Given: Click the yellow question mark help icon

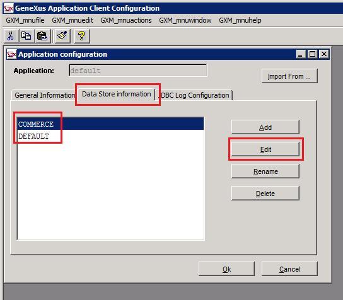Looking at the screenshot, I should pyautogui.click(x=82, y=36).
